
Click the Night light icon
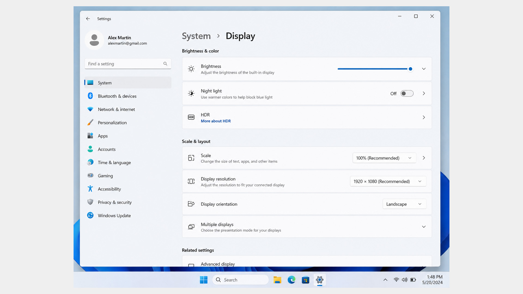[191, 93]
